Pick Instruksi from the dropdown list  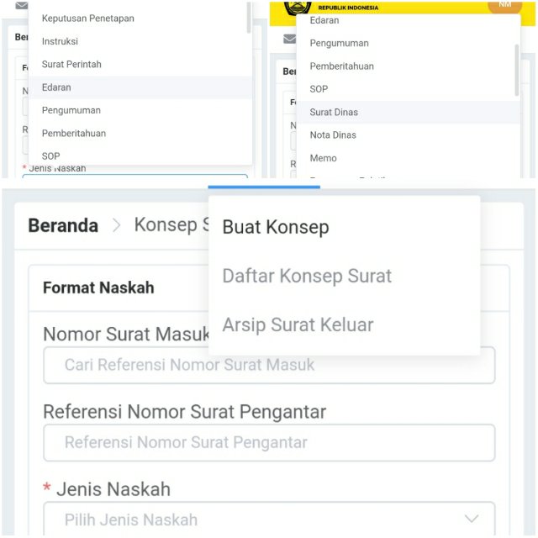(x=60, y=41)
